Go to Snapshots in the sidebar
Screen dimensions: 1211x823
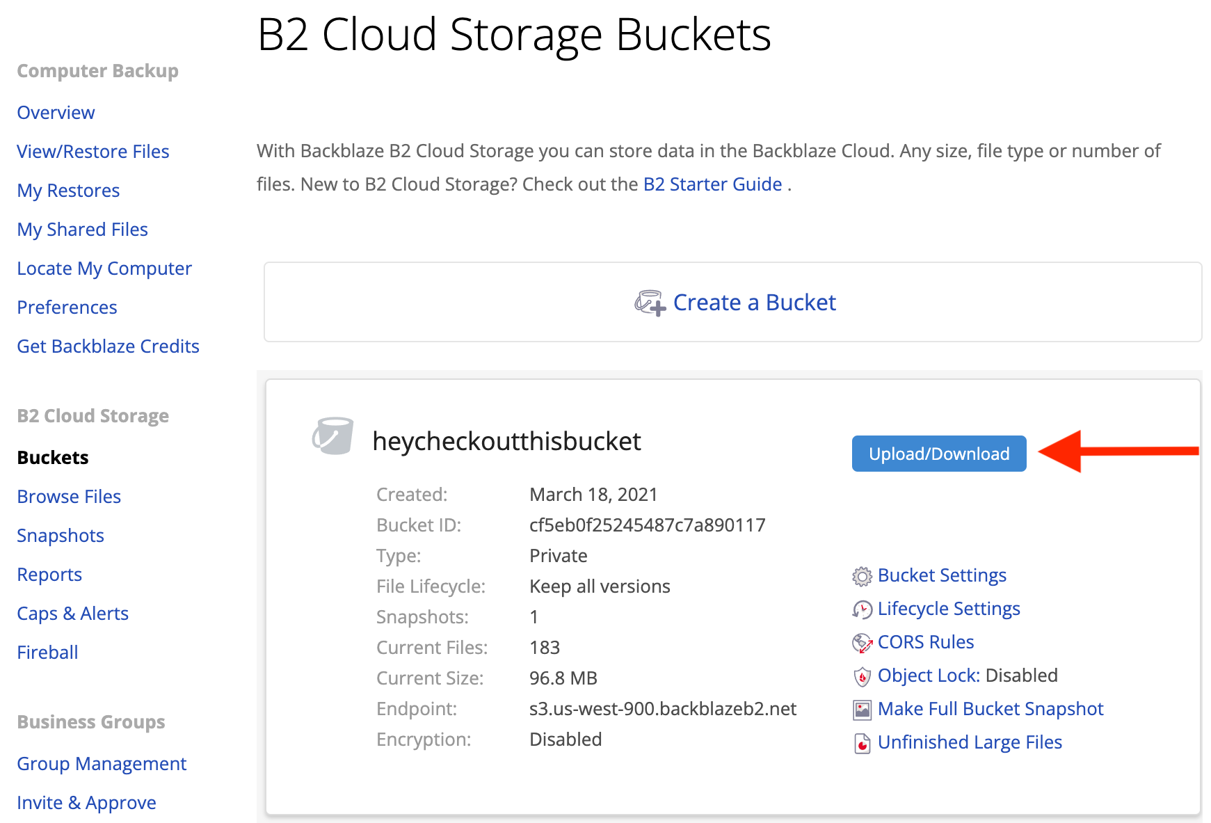click(x=61, y=536)
